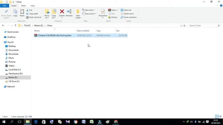This screenshot has height=125, width=223.
Task: Click the Copy ribbon icon
Action: pyautogui.click(x=15, y=11)
